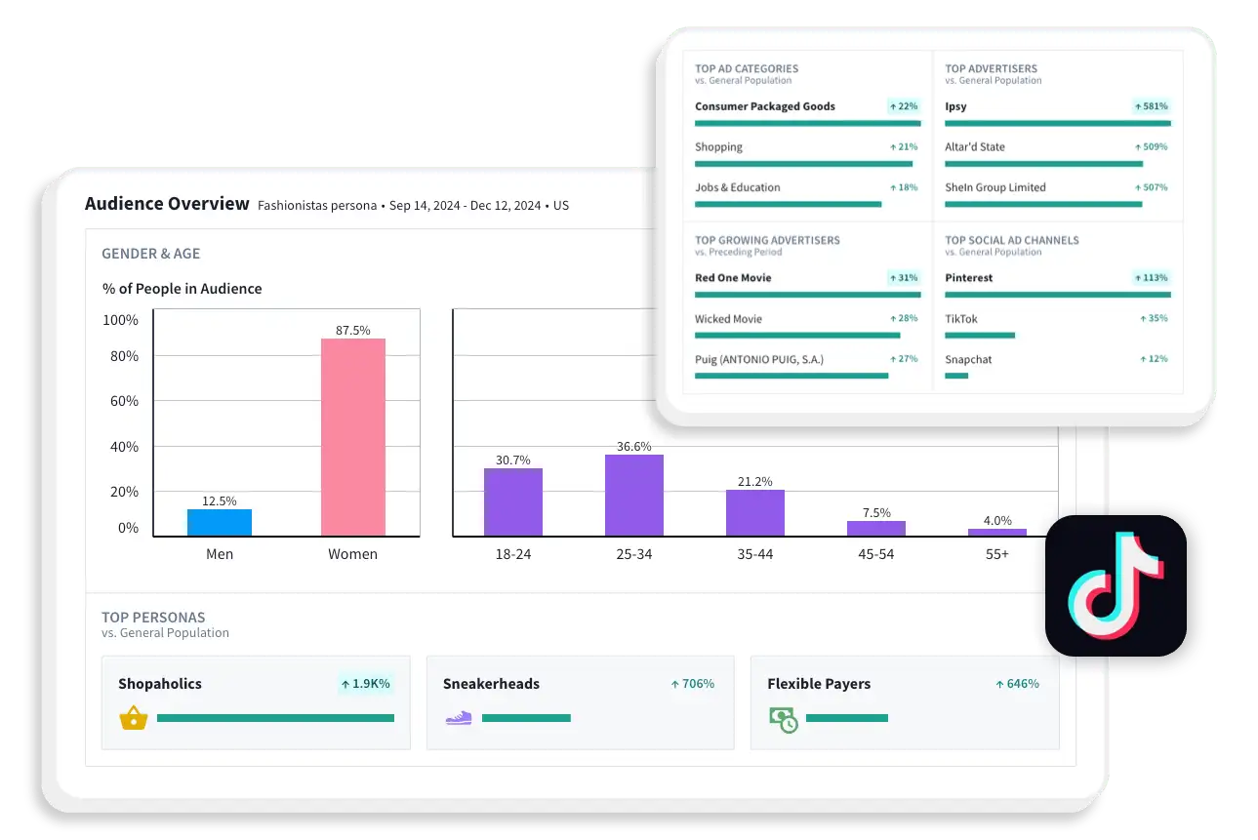Select the Flexible Payers persona name
Image resolution: width=1258 pixels, height=840 pixels.
tap(819, 684)
